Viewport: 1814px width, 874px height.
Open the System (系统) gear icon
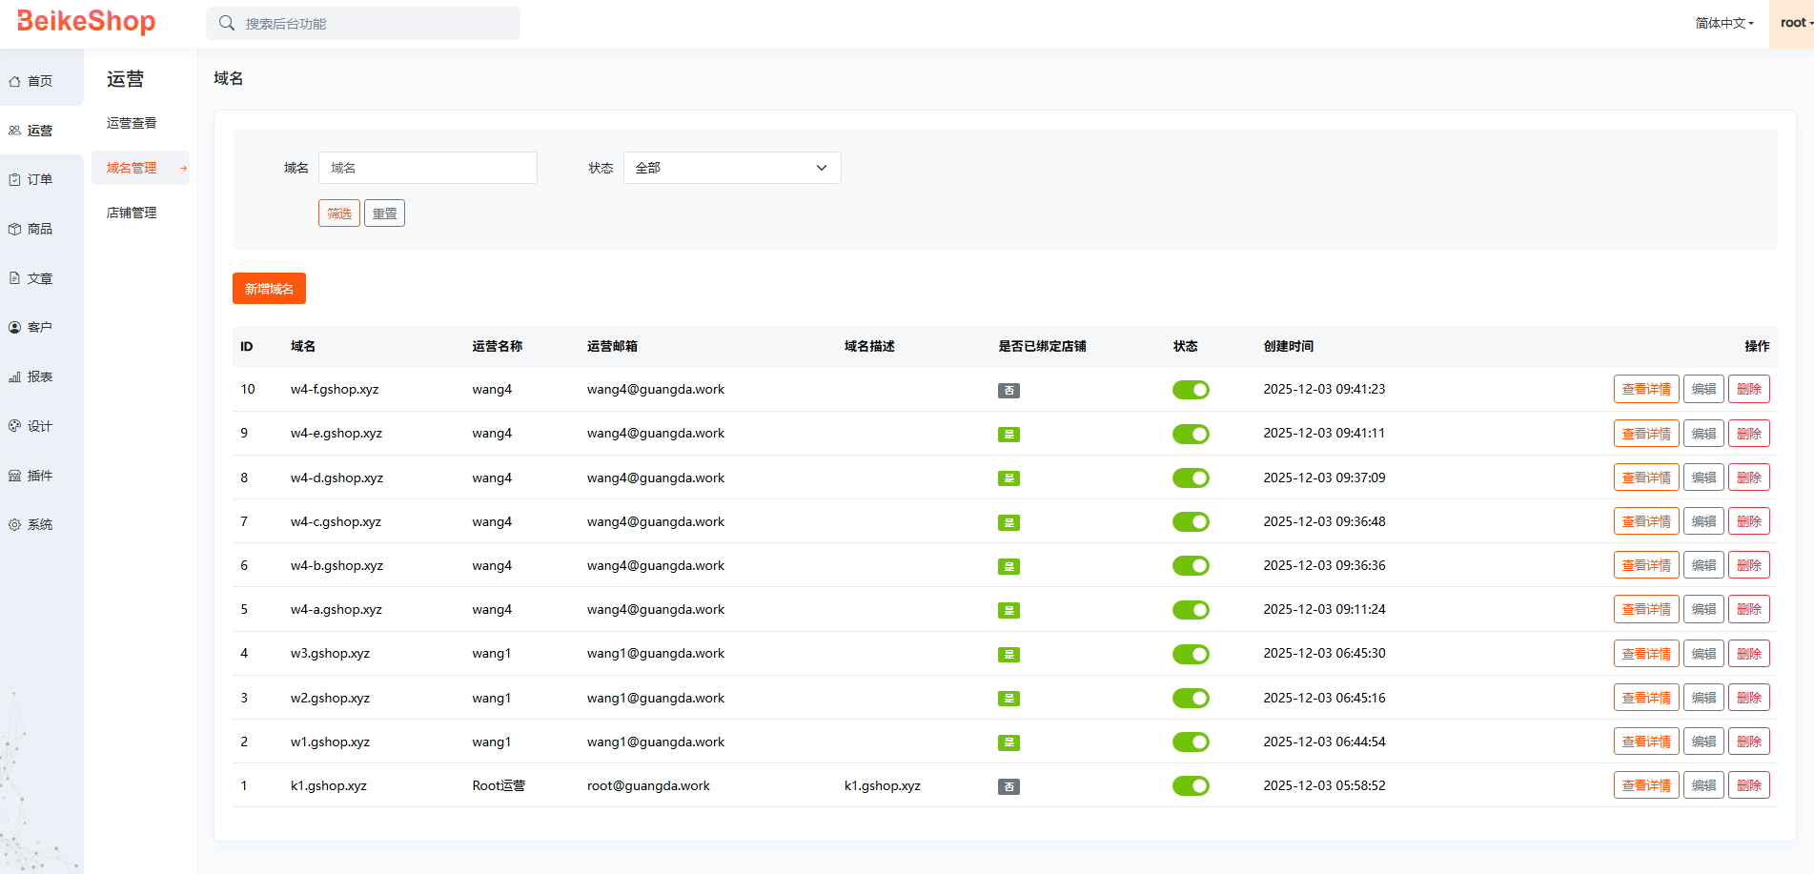(15, 525)
